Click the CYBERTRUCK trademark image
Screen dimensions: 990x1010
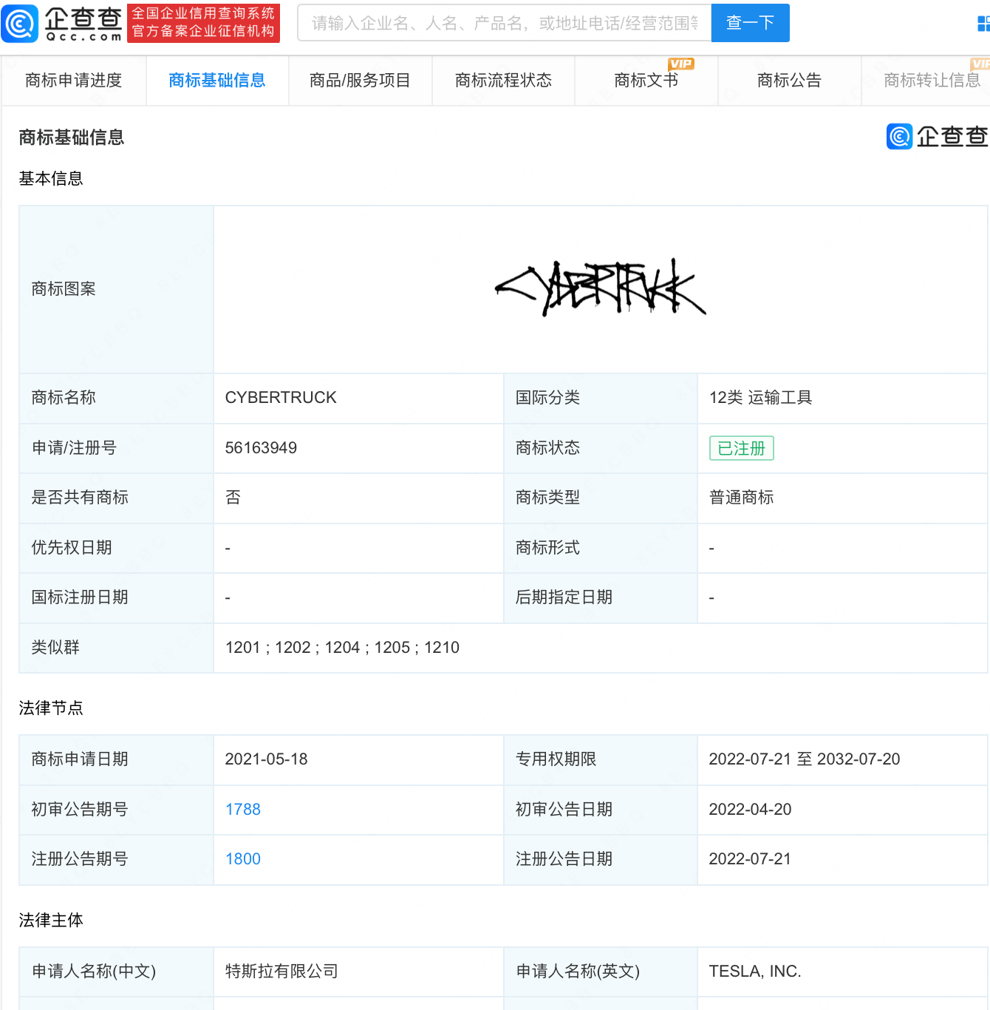[x=600, y=288]
